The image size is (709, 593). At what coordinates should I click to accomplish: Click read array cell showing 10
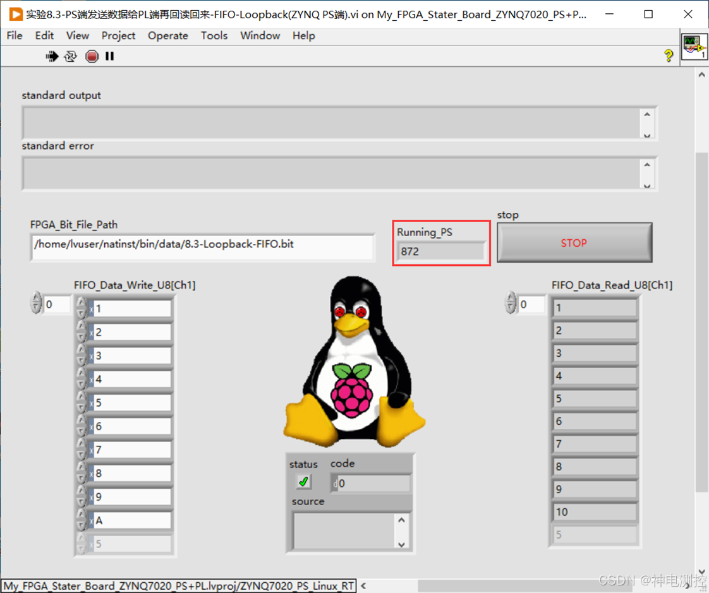595,512
